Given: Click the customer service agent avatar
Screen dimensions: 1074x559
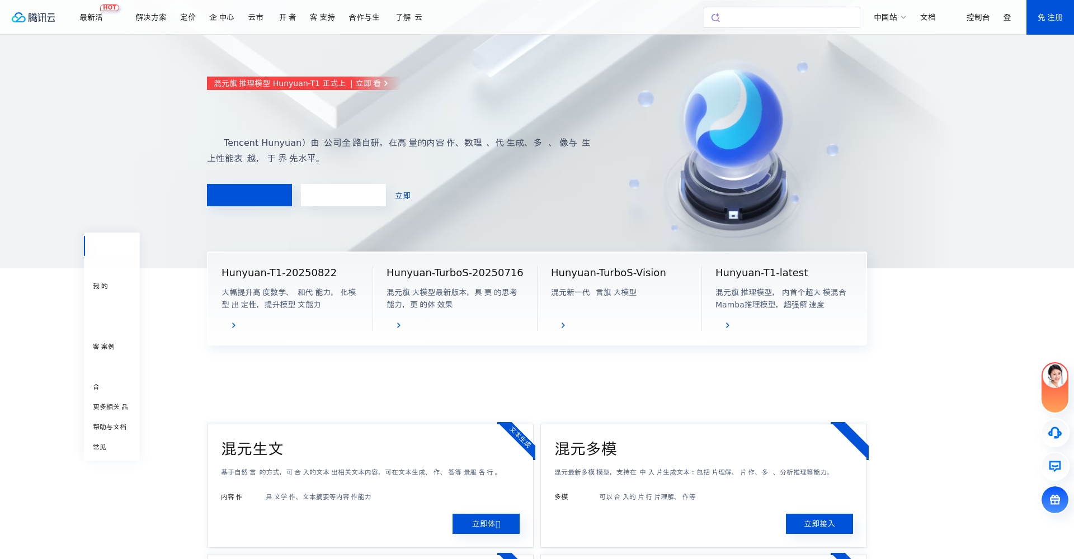Looking at the screenshot, I should 1055,376.
